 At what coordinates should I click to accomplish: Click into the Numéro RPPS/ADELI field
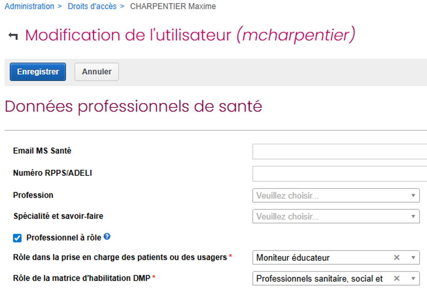click(x=339, y=174)
